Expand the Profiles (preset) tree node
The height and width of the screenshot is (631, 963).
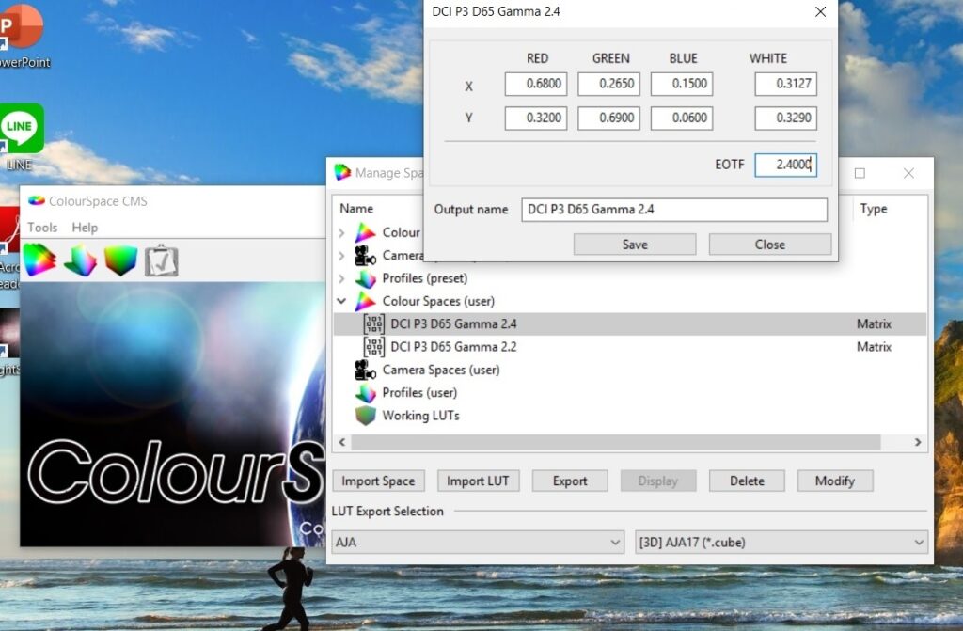click(342, 278)
